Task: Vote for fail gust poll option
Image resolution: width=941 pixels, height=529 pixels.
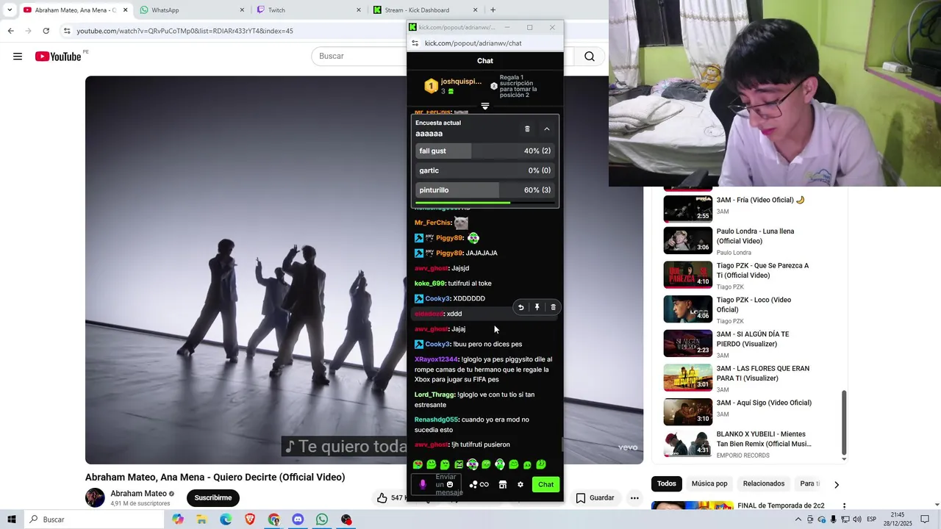Action: pyautogui.click(x=485, y=151)
